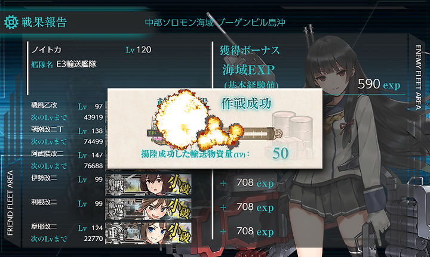Click the TP transport gauge bar
The image size is (430, 257).
214,134
